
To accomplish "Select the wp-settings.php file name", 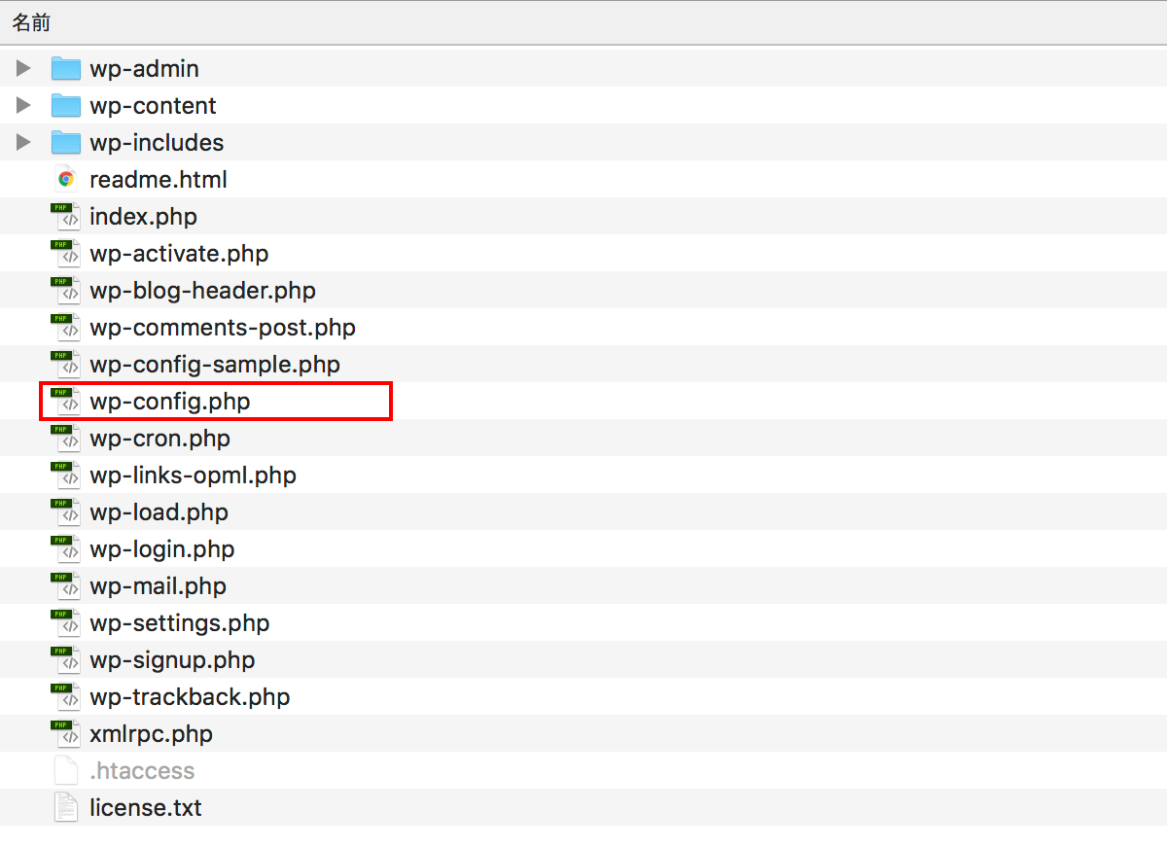I will [180, 623].
